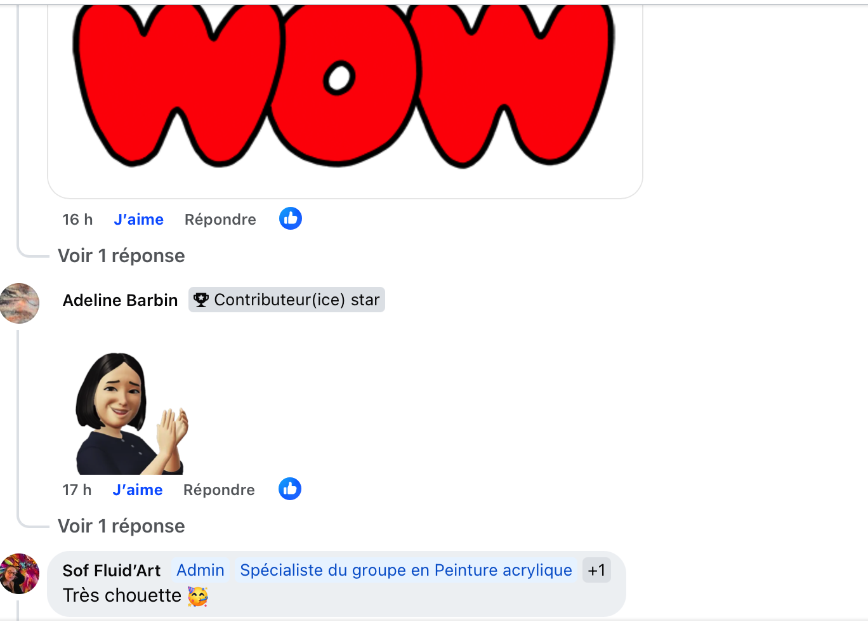Click the like reaction icon on 17 h comment
This screenshot has width=868, height=622.
[290, 489]
